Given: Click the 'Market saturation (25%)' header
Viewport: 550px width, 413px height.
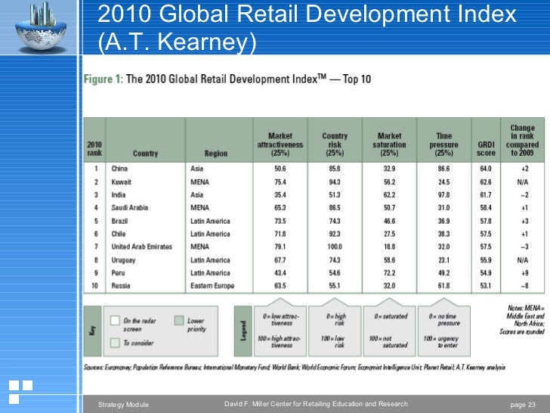Looking at the screenshot, I should tap(389, 144).
